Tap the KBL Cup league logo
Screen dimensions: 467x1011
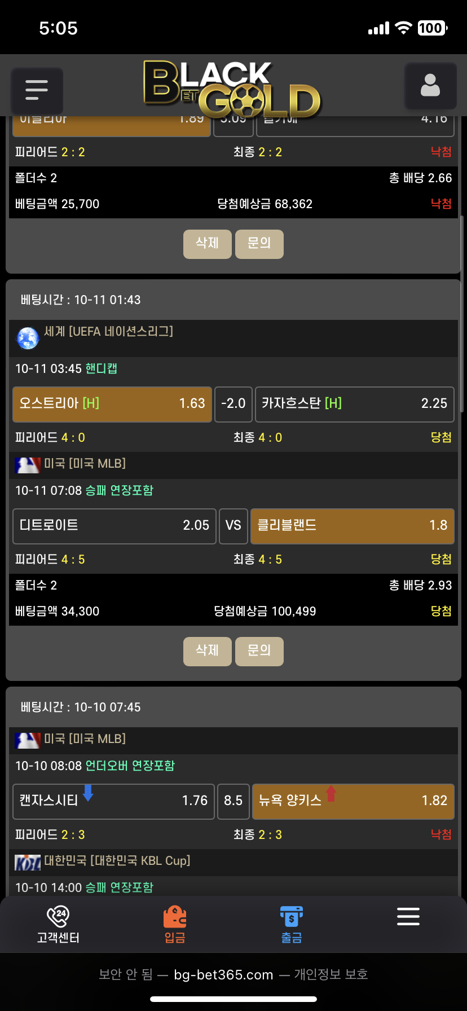(27, 862)
